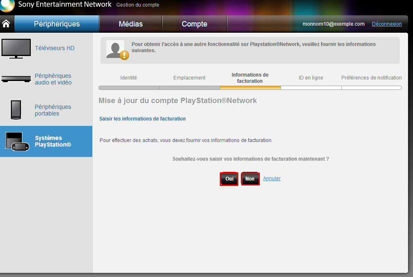Open the Compte tab
This screenshot has height=277, width=413.
[194, 24]
